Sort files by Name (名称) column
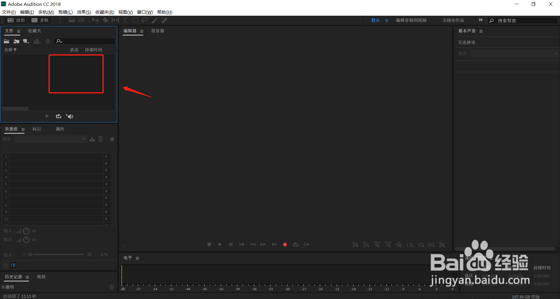 (10, 50)
